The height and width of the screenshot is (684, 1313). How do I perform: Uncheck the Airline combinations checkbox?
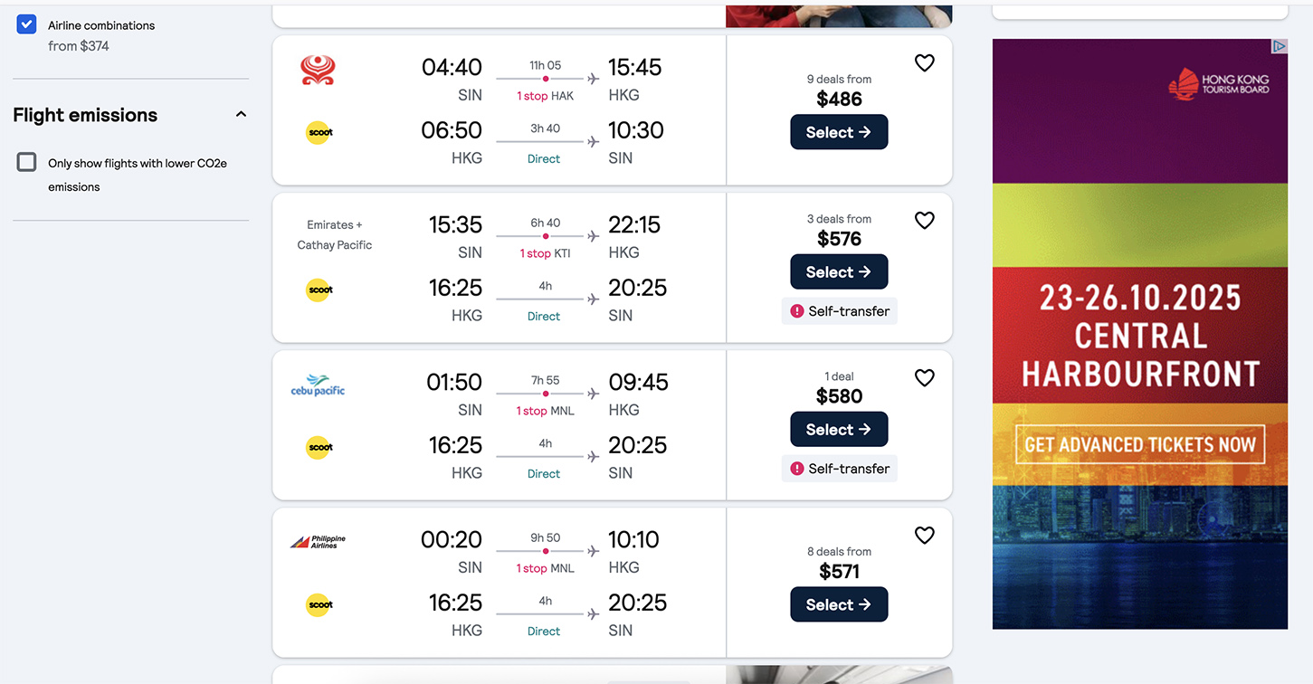[26, 24]
